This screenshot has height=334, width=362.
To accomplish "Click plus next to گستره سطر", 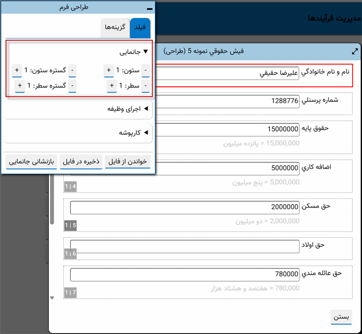I will point(19,85).
